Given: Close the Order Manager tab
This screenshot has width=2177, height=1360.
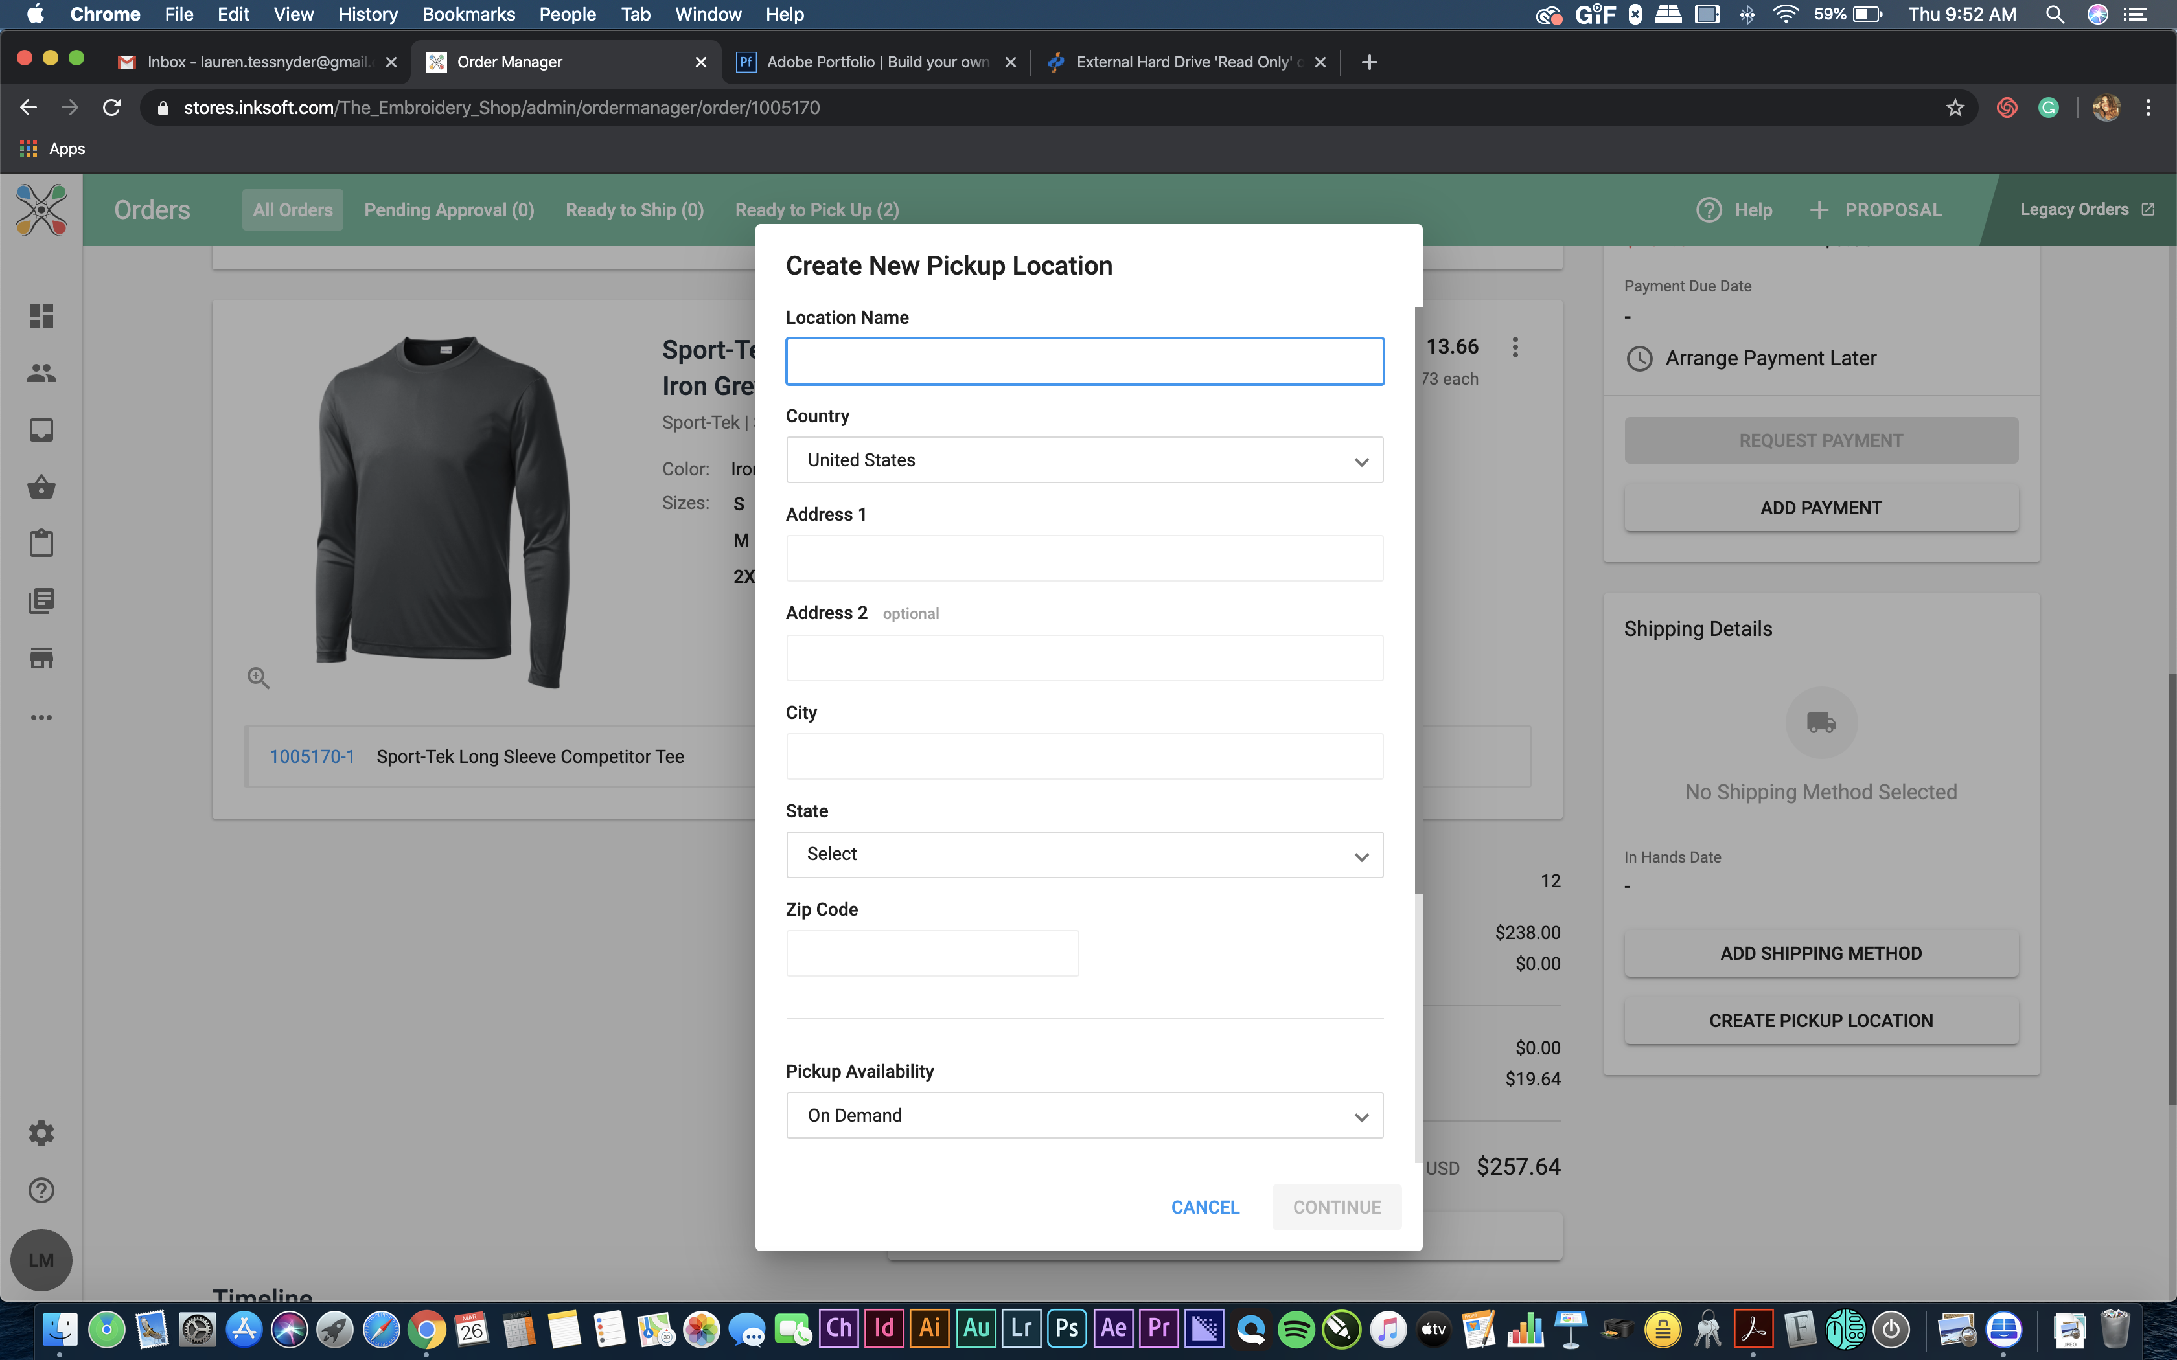Looking at the screenshot, I should (x=701, y=62).
